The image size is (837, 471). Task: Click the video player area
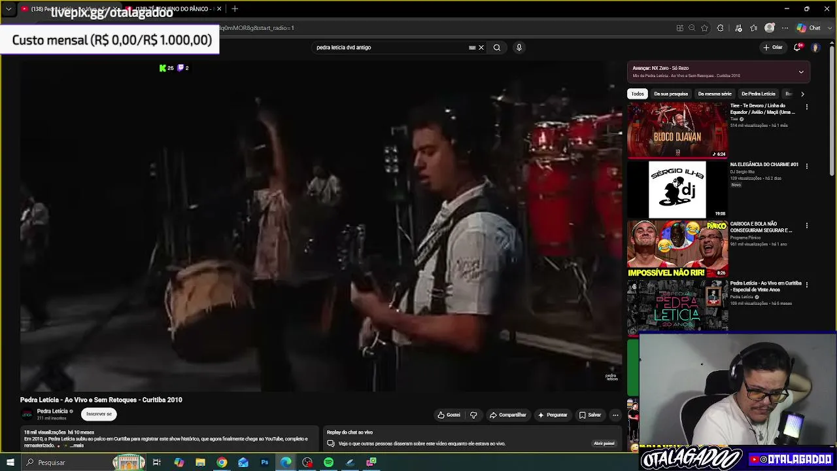(x=321, y=226)
